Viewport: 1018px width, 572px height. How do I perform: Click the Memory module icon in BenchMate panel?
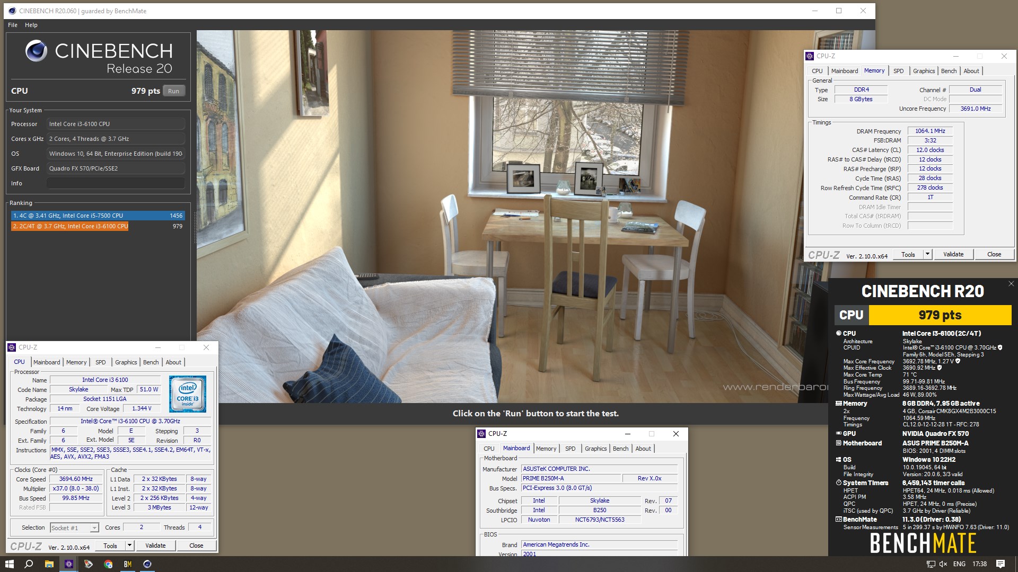(839, 403)
